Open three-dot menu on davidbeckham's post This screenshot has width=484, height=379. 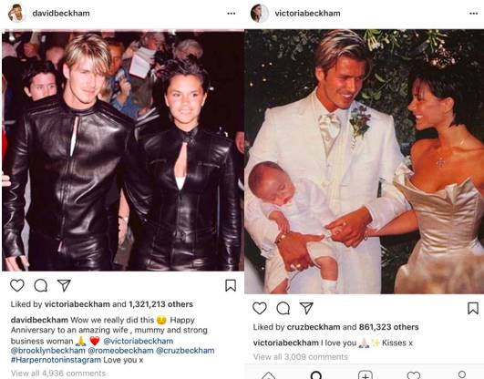point(232,14)
